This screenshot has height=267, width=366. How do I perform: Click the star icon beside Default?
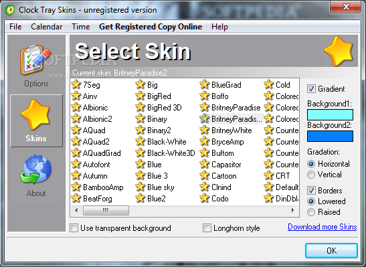tap(269, 187)
